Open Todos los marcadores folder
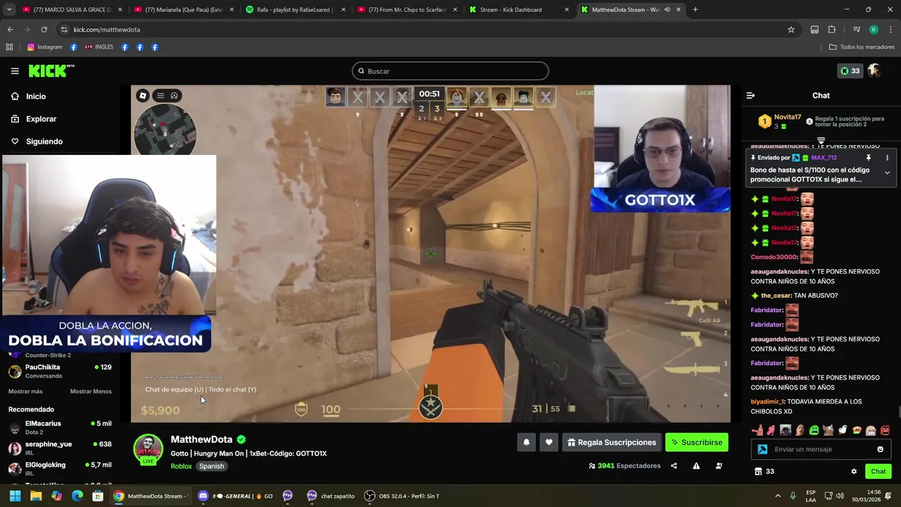The image size is (901, 507). coord(862,47)
